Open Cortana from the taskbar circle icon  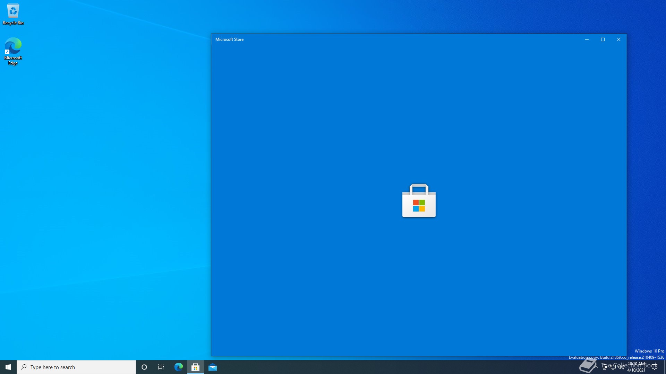(x=144, y=367)
